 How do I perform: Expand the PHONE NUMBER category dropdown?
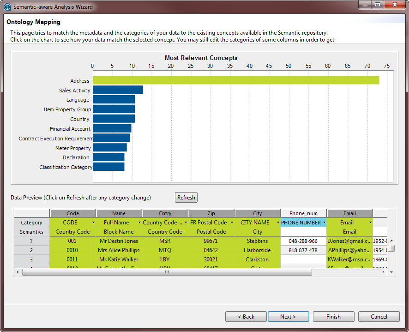[x=324, y=223]
